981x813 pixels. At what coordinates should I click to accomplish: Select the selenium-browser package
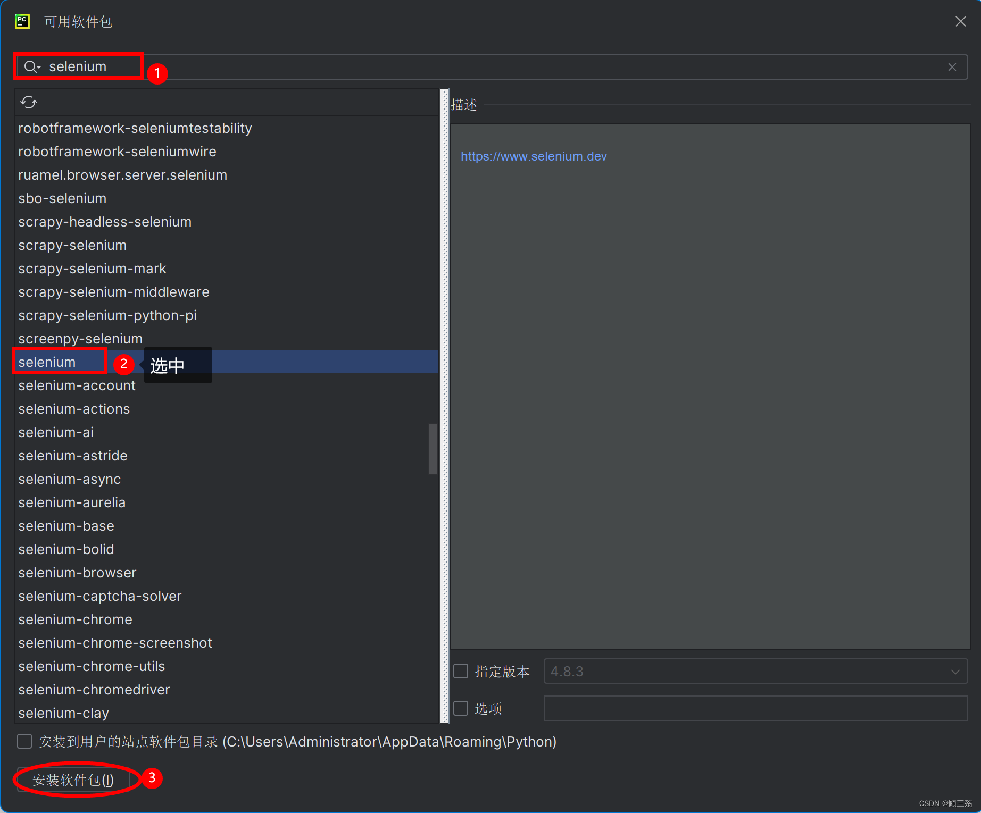pos(227,573)
